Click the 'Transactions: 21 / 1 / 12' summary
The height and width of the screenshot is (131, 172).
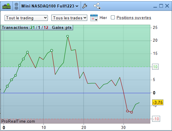25,27
